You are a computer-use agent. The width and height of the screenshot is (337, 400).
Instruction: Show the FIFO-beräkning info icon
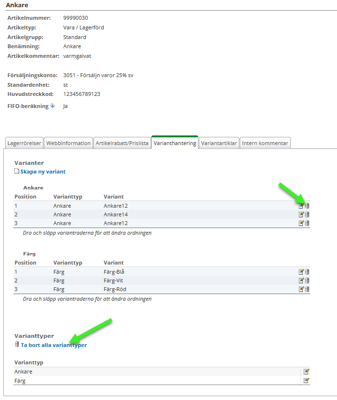click(x=52, y=106)
